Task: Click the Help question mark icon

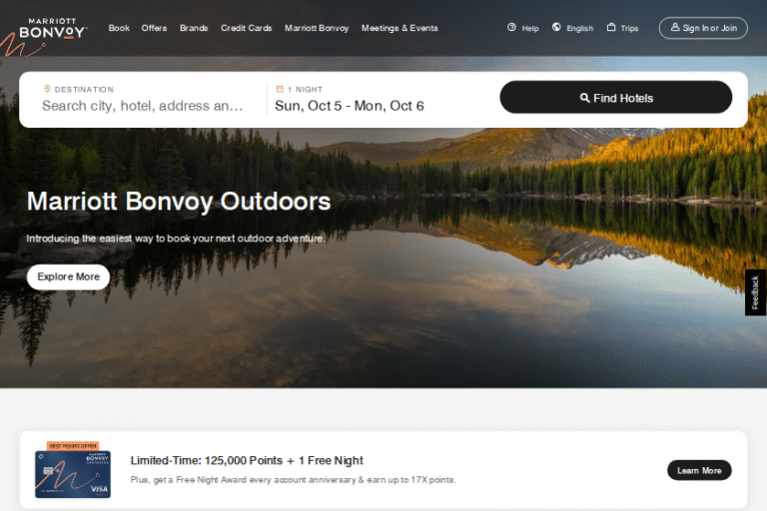Action: 511,27
